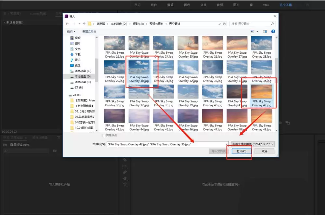Click the search magnifier in 搜索 field
Image resolution: width=325 pixels, height=215 pixels.
pyautogui.click(x=272, y=24)
